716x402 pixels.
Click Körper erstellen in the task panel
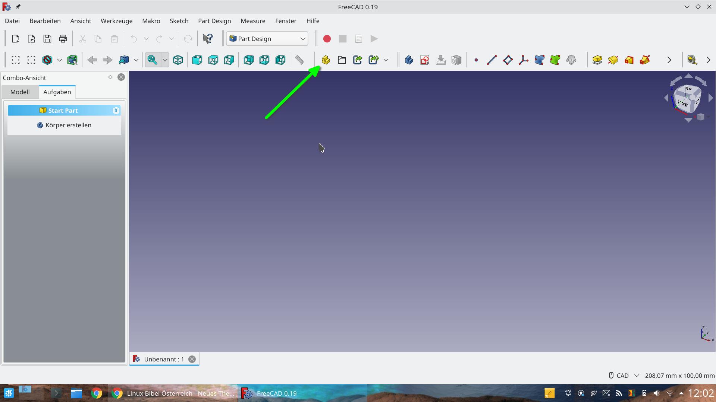coord(64,125)
